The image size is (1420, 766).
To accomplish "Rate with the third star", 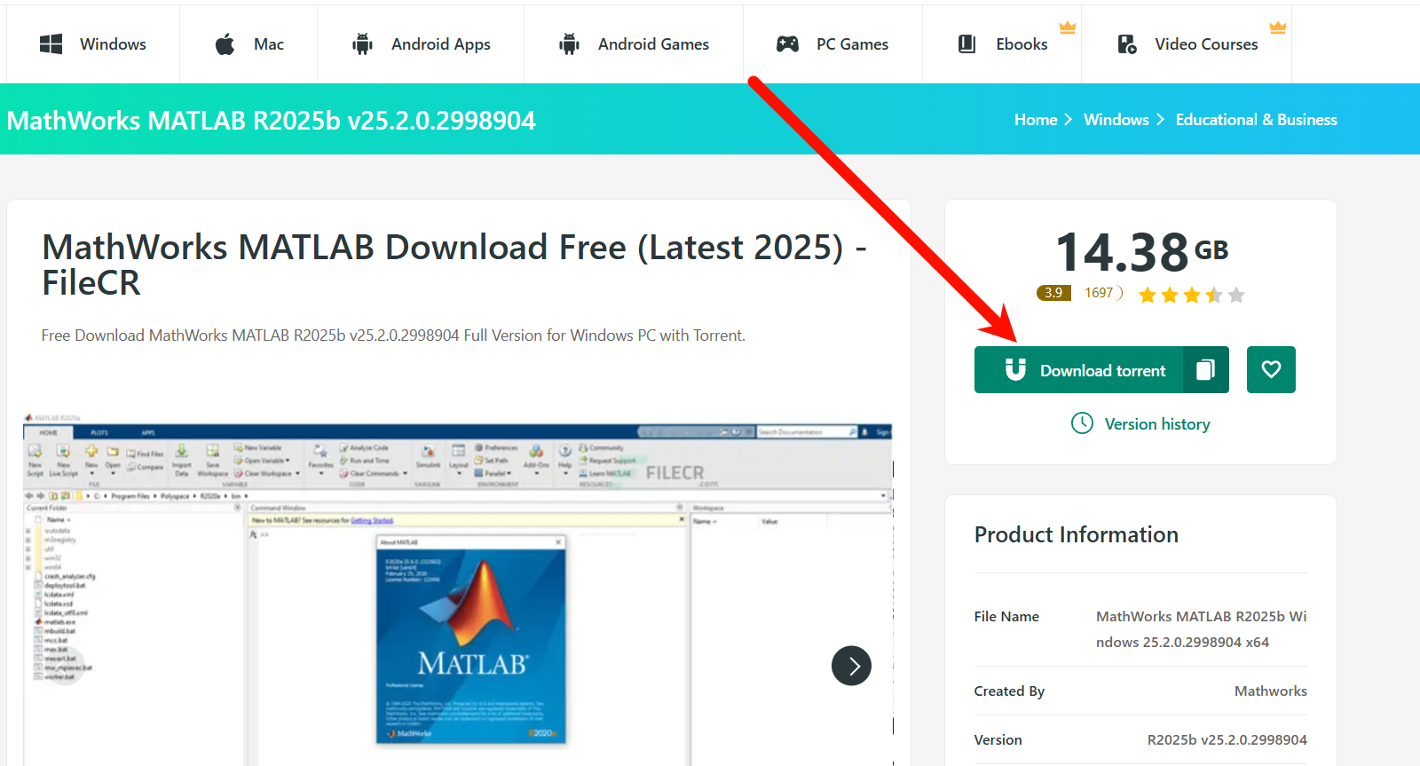I will [x=1192, y=295].
